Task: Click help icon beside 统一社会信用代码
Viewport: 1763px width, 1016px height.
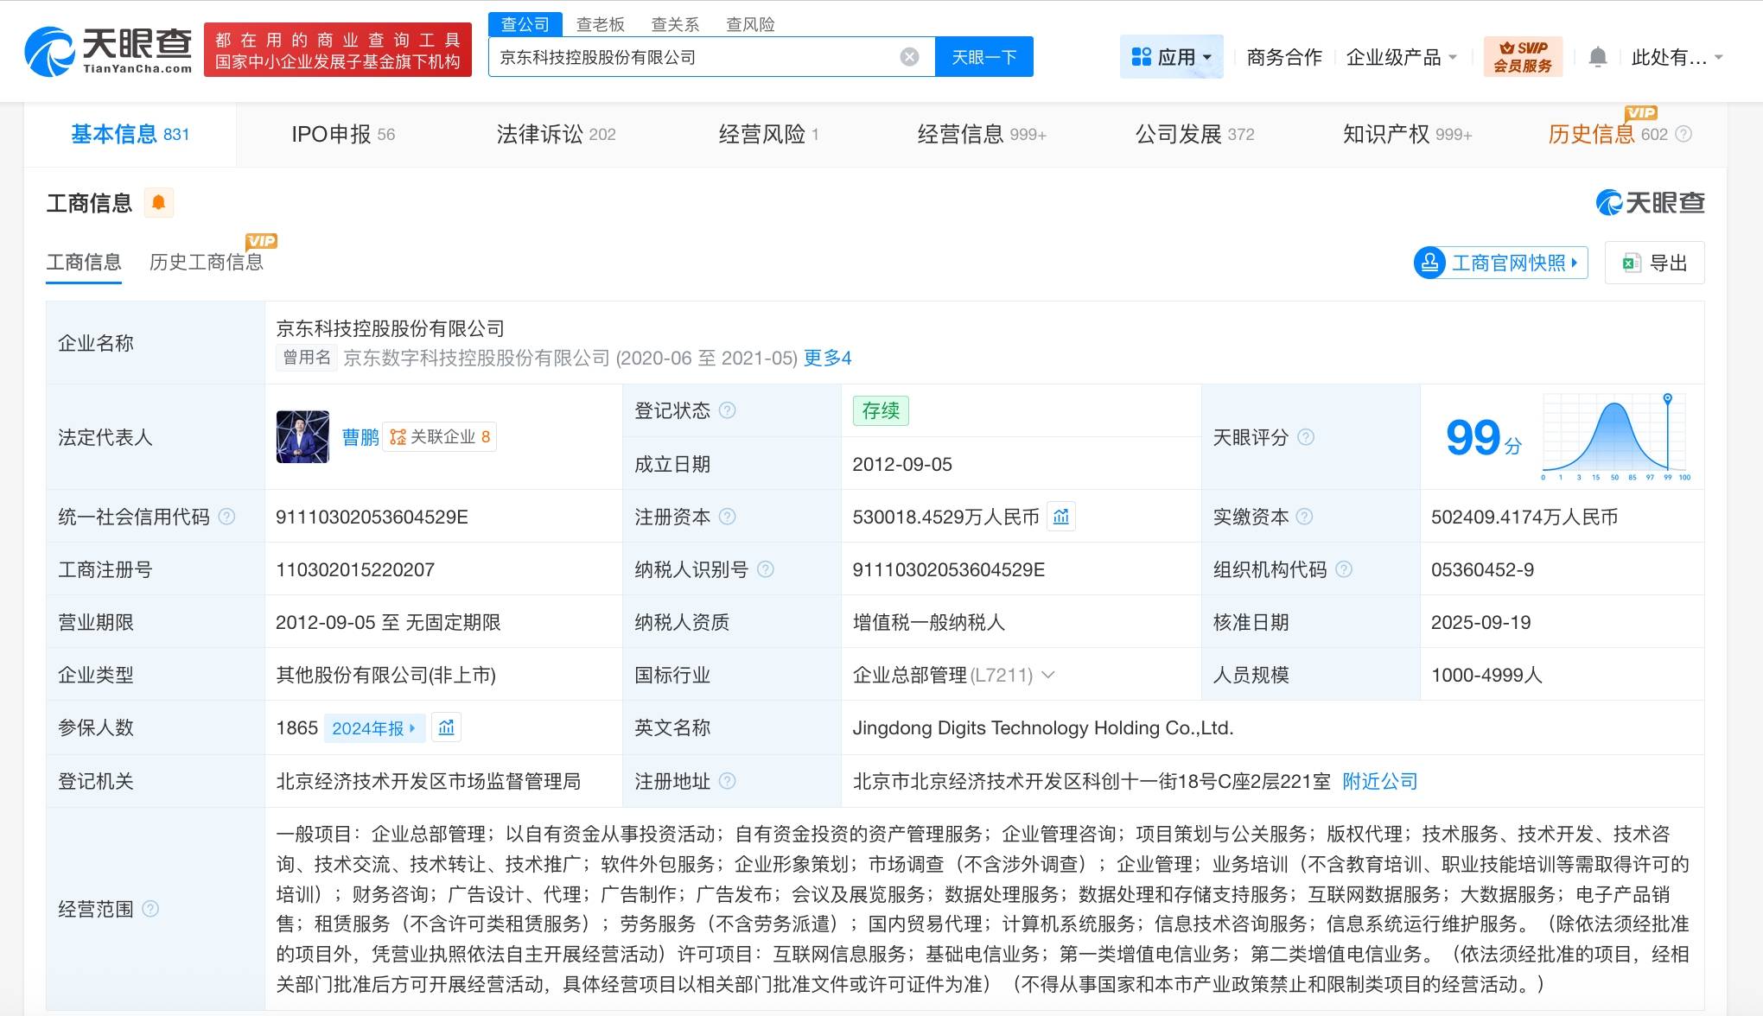Action: (x=226, y=517)
